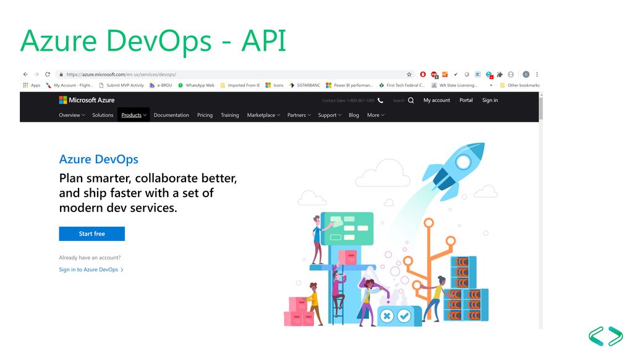Image resolution: width=633 pixels, height=356 pixels.
Task: Click the Microsoft Azure logo
Action: (87, 100)
